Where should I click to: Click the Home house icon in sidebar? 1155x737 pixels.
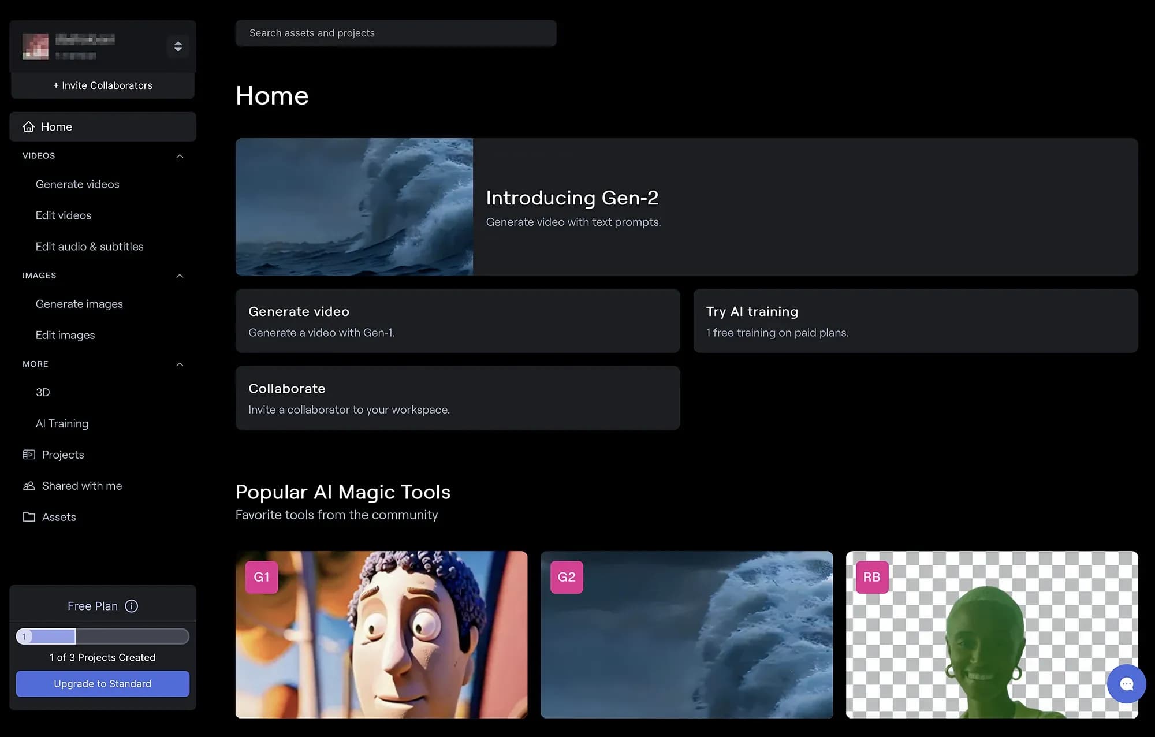click(29, 126)
